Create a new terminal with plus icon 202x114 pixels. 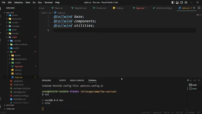pyautogui.click(x=188, y=80)
